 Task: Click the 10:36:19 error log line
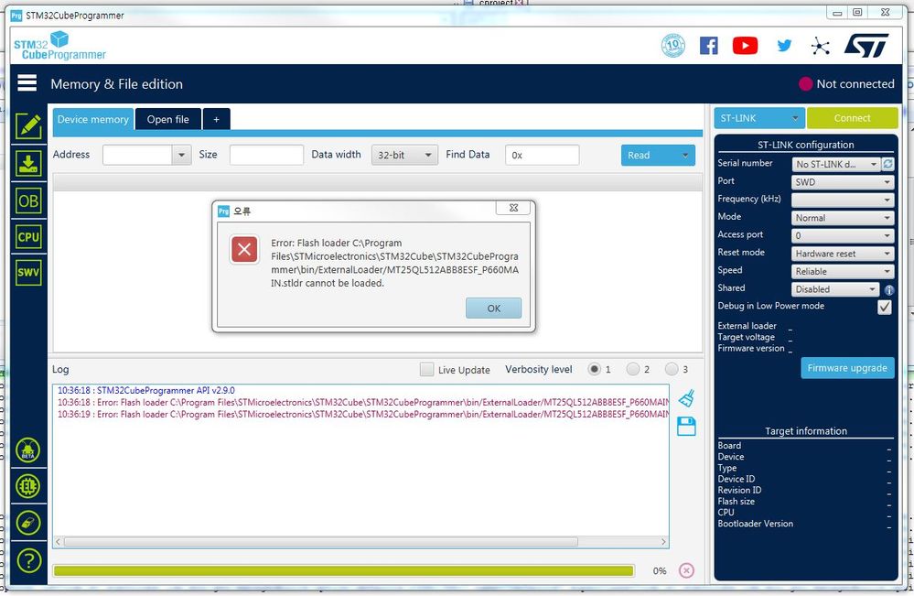(x=363, y=415)
